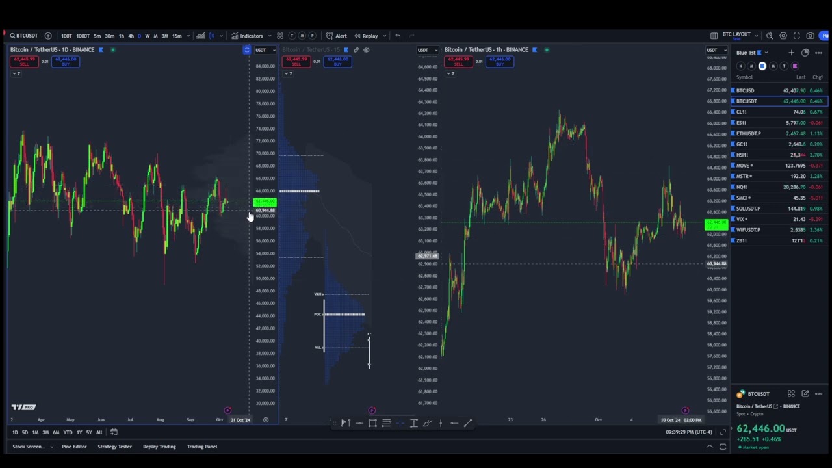Select ETHUSDT.P in the watchlist
This screenshot has width=832, height=468.
pos(779,133)
